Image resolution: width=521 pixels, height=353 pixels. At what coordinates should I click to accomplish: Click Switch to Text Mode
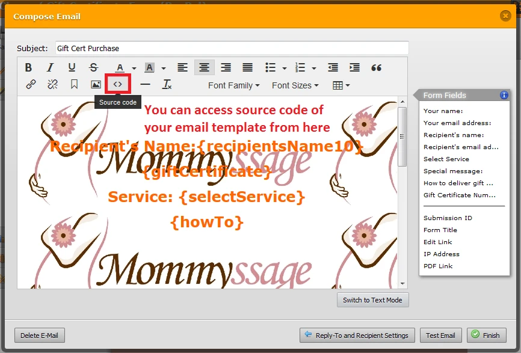pyautogui.click(x=372, y=299)
